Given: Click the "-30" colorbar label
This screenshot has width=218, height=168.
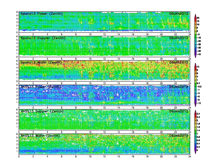Looking at the screenshot, I should coord(199,48).
